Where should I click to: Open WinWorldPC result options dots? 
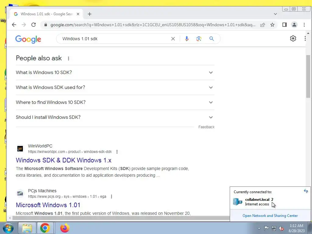pos(117,152)
